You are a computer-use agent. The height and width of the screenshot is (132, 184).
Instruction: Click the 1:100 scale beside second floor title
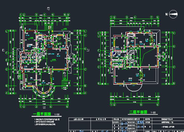click(153, 113)
